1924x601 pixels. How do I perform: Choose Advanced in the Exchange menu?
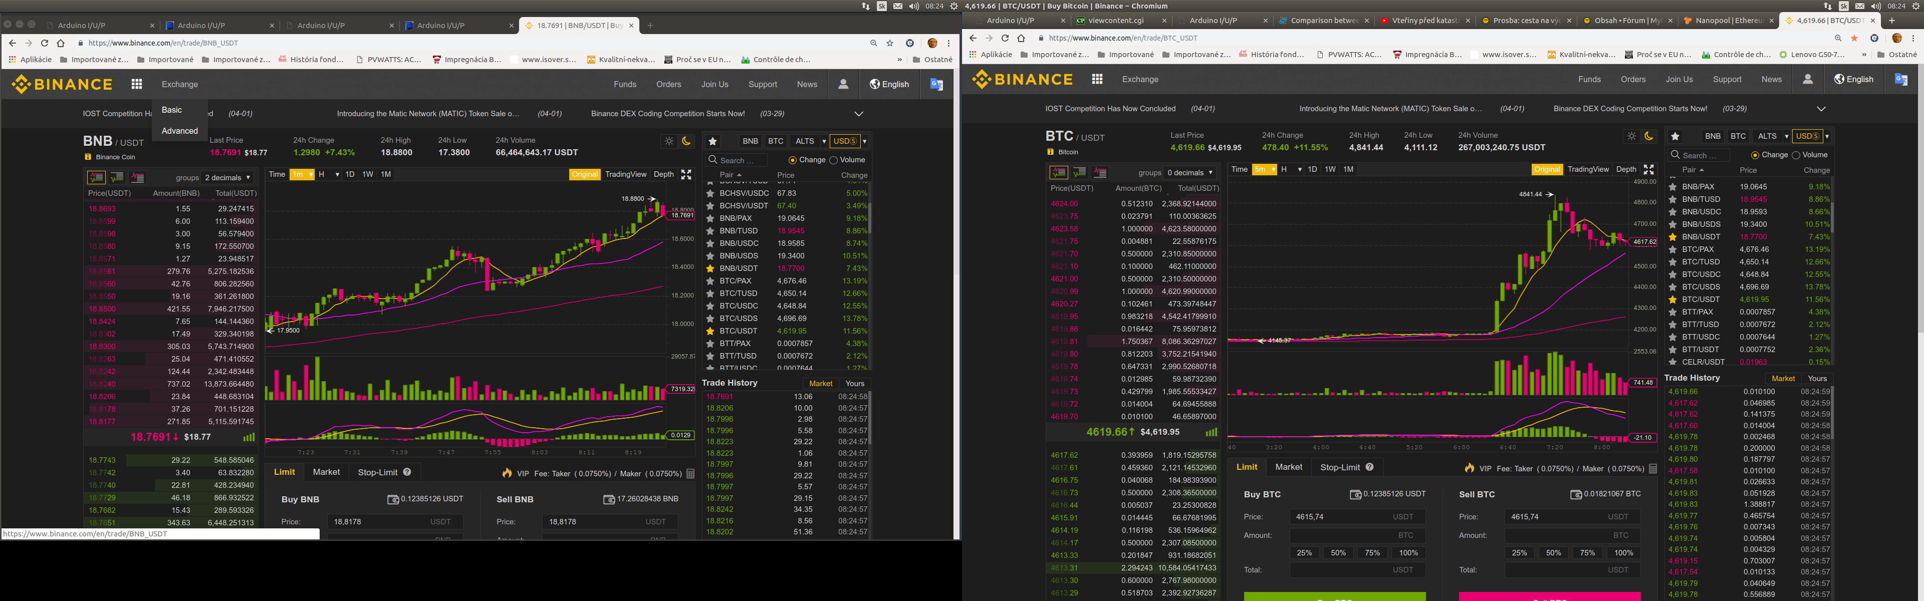tap(180, 131)
